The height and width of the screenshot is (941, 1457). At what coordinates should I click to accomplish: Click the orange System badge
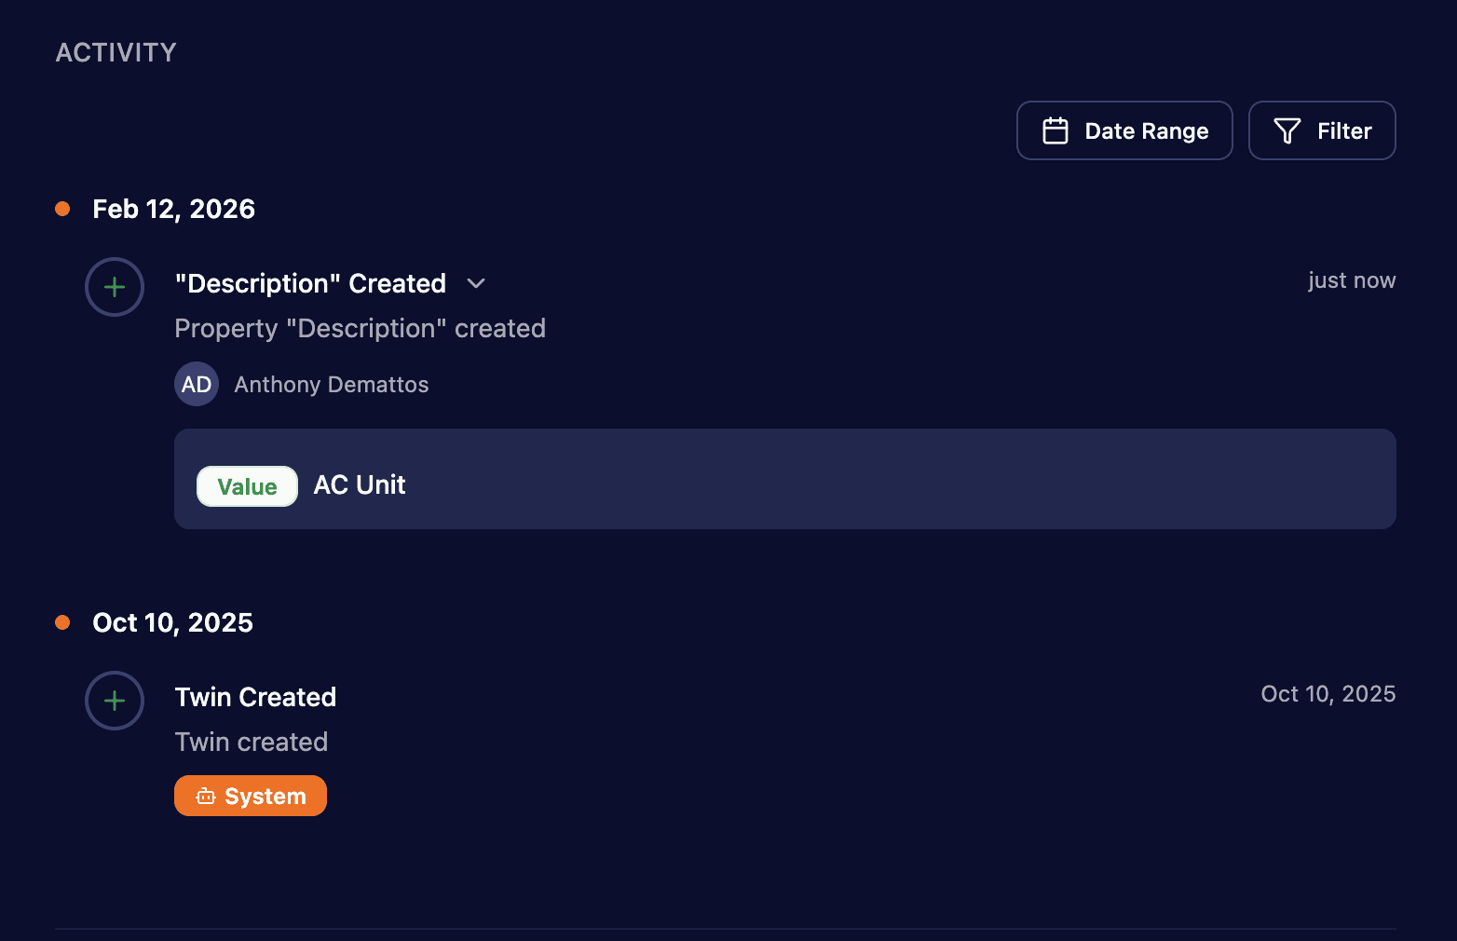[251, 796]
